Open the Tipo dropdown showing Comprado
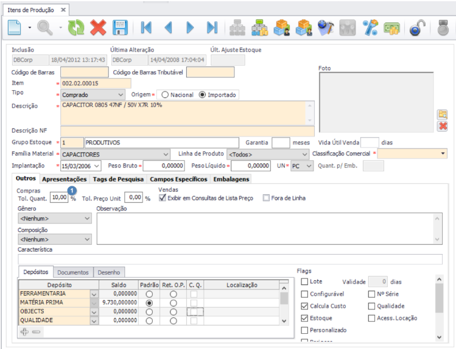The image size is (456, 349). tap(120, 95)
